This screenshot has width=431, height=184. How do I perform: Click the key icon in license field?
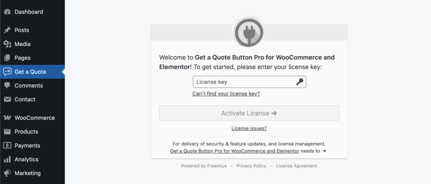(x=300, y=82)
